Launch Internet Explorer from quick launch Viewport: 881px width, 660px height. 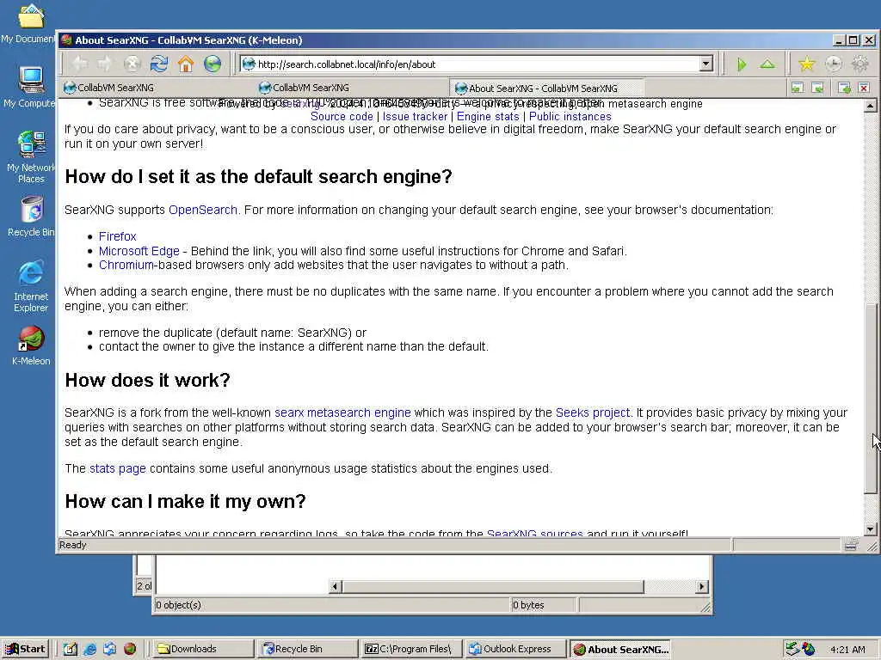click(89, 649)
